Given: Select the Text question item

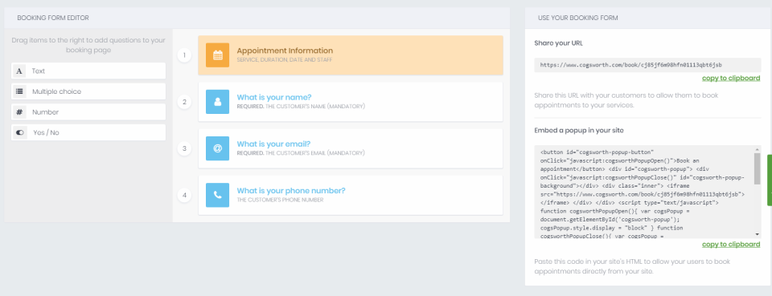Looking at the screenshot, I should [x=88, y=71].
